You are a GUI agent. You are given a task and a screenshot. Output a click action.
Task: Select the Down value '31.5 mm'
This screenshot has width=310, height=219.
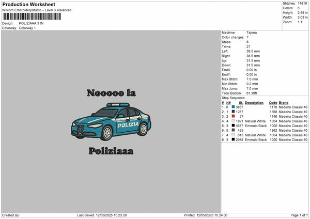(253, 65)
